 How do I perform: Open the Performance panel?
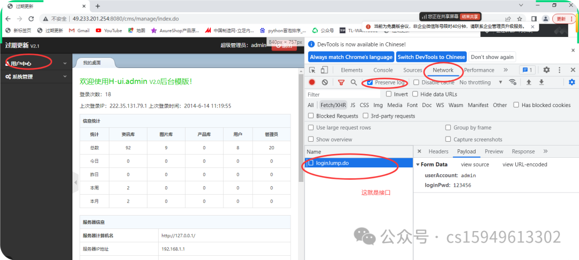(x=479, y=70)
